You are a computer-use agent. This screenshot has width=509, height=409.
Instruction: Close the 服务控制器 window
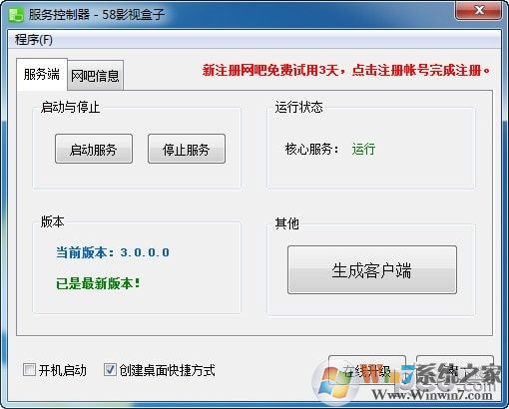click(479, 11)
